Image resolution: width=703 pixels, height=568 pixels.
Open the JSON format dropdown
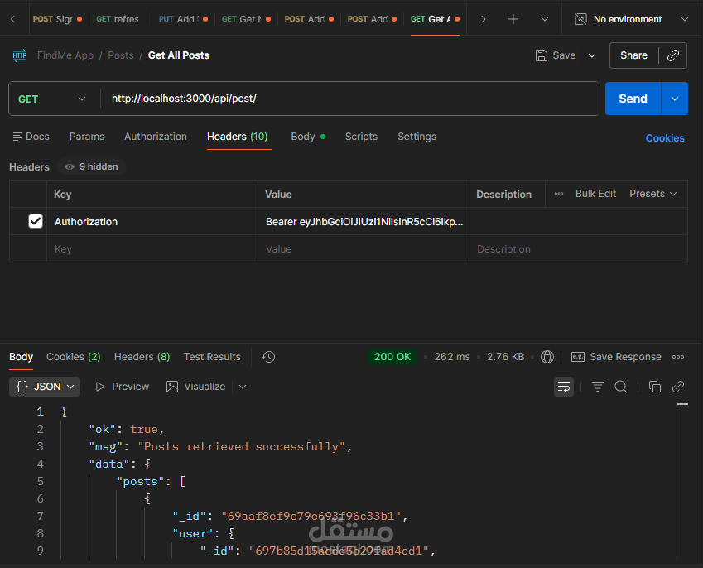pyautogui.click(x=45, y=387)
